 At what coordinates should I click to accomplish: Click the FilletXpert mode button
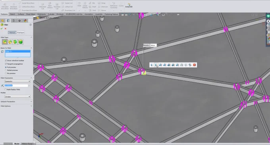[21, 32]
